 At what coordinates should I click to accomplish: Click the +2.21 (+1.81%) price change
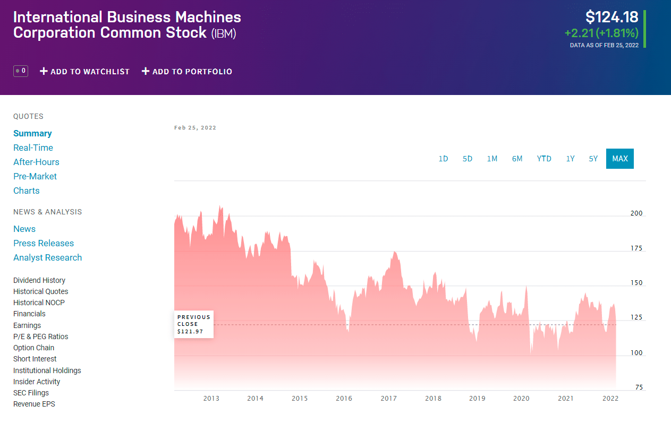coord(601,33)
